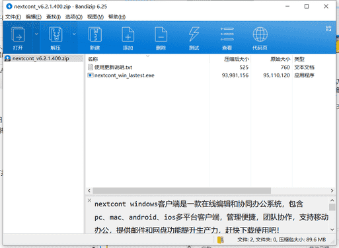Minimize the Bandizip window

click(x=287, y=7)
